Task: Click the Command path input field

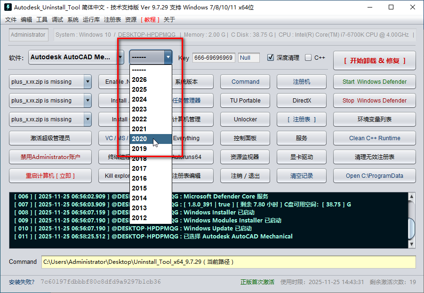Action: click(x=229, y=262)
